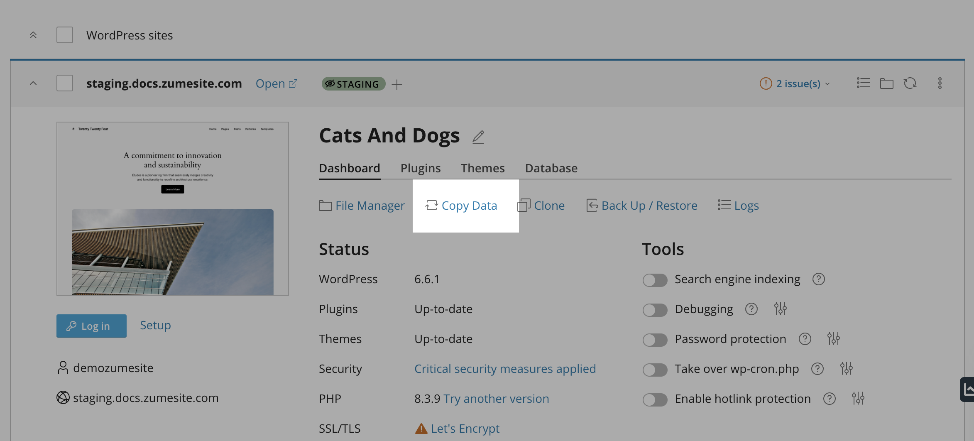
Task: Open logs via header list icon
Action: click(863, 83)
